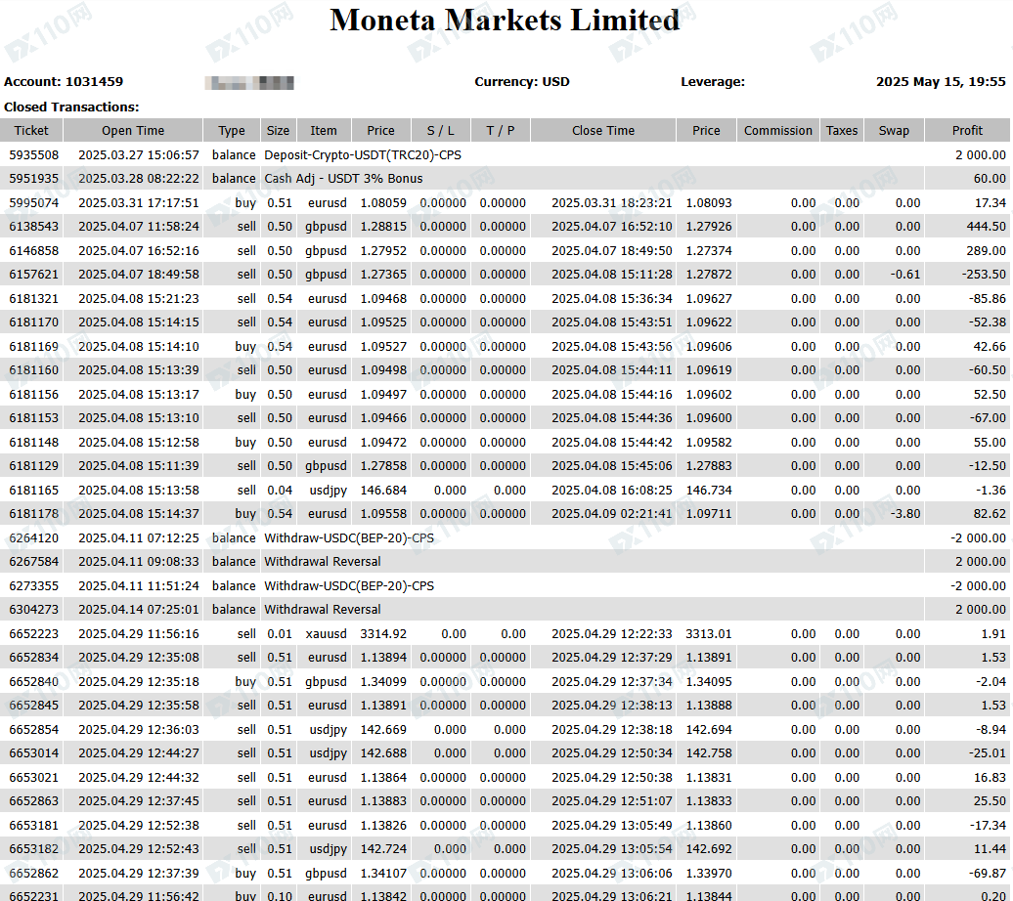Image resolution: width=1013 pixels, height=901 pixels.
Task: Click profit value 55.00
Action: 990,442
